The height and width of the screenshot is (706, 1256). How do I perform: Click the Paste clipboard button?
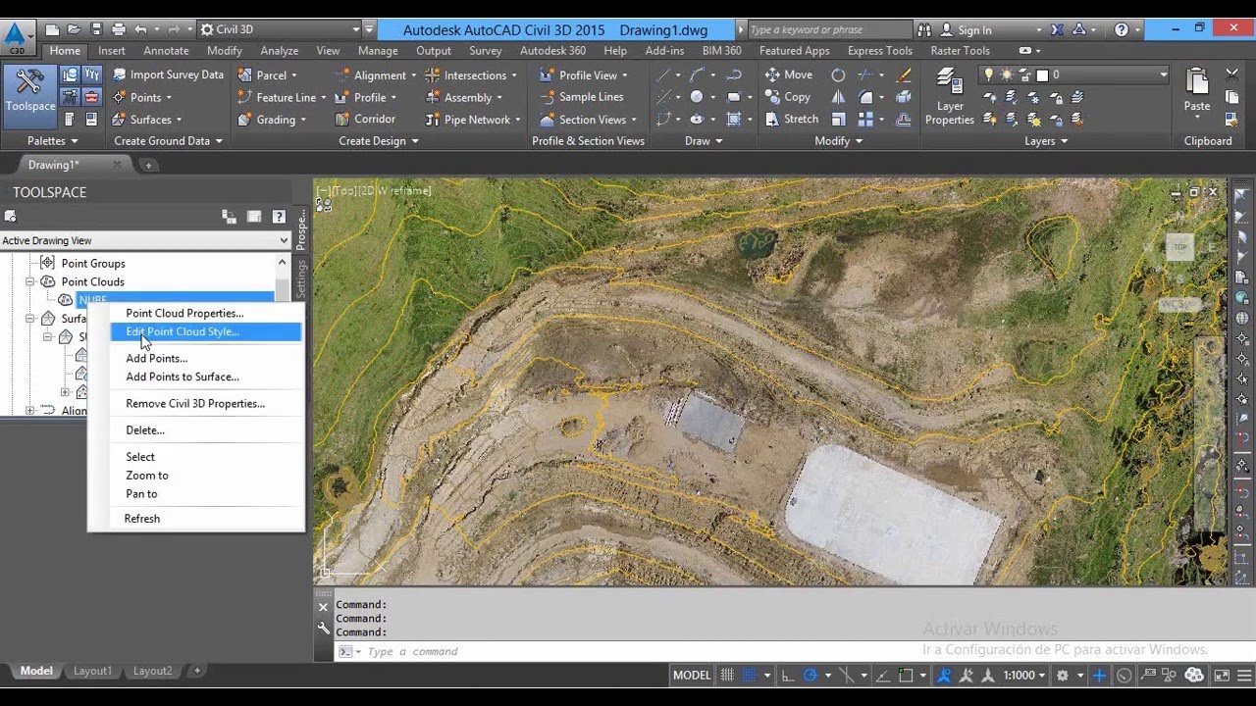[1197, 91]
